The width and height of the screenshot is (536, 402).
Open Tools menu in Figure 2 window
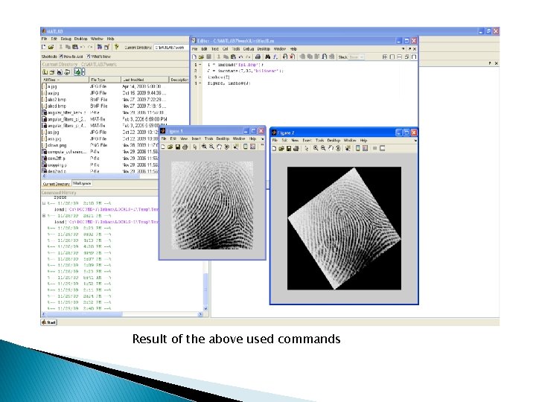(x=319, y=141)
